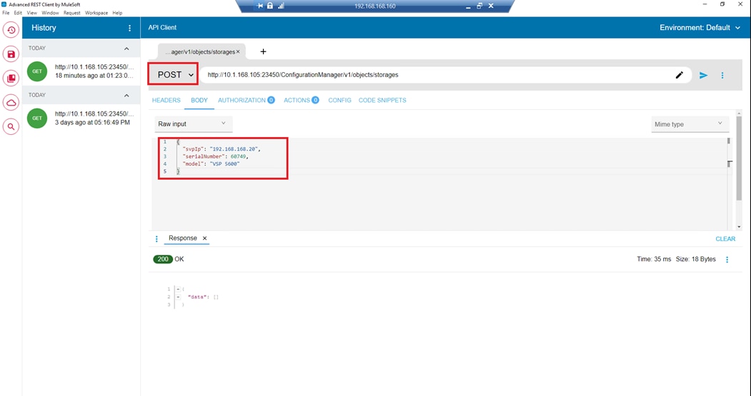Click remote session lock icon
Screen dimensions: 751x396
coord(270,6)
